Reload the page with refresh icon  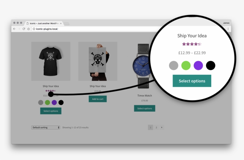(24, 29)
